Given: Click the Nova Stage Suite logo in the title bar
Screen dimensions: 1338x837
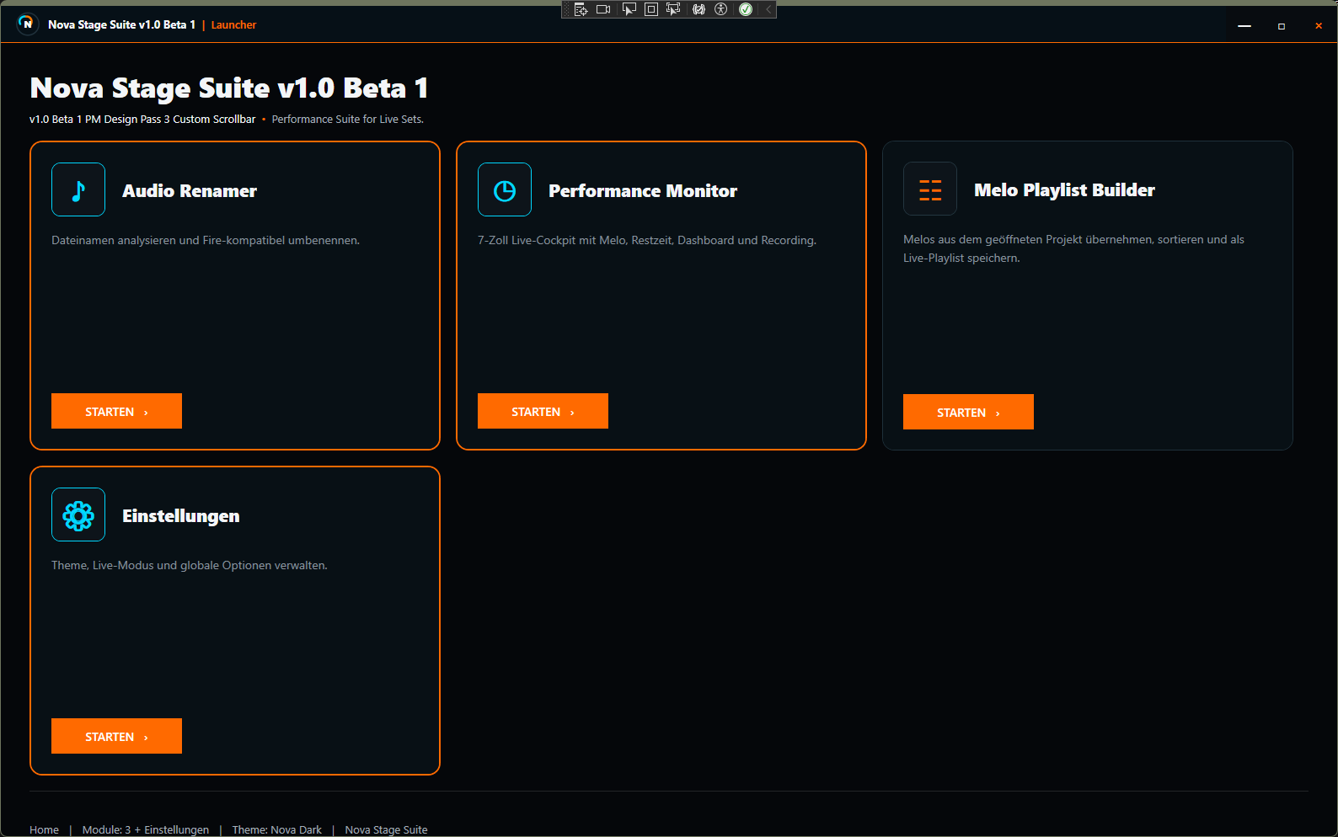Looking at the screenshot, I should [27, 24].
